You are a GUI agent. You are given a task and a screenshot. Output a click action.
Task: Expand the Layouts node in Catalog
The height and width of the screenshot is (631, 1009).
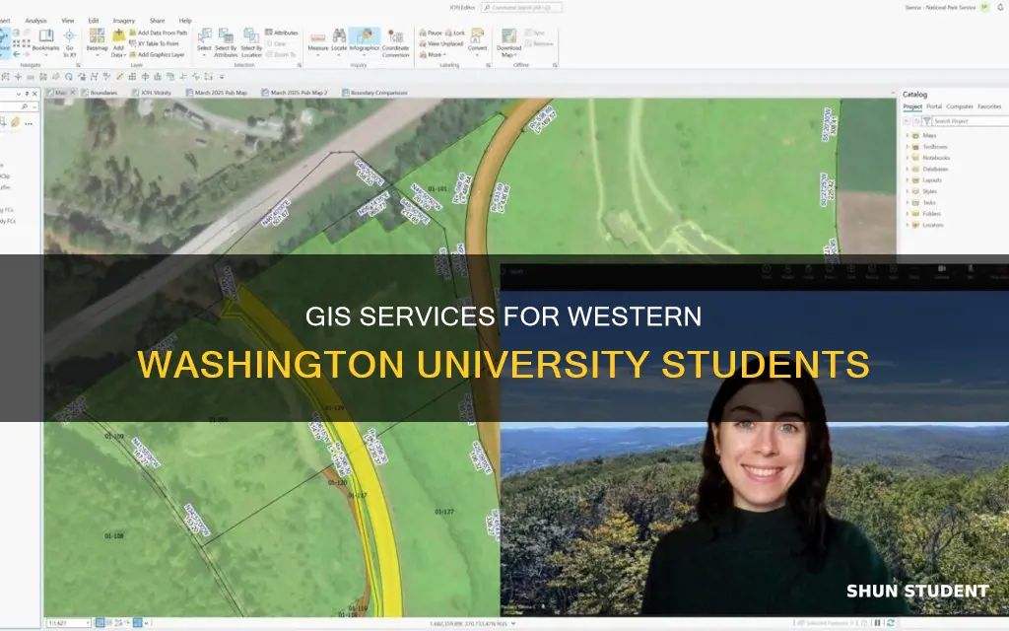tap(908, 180)
